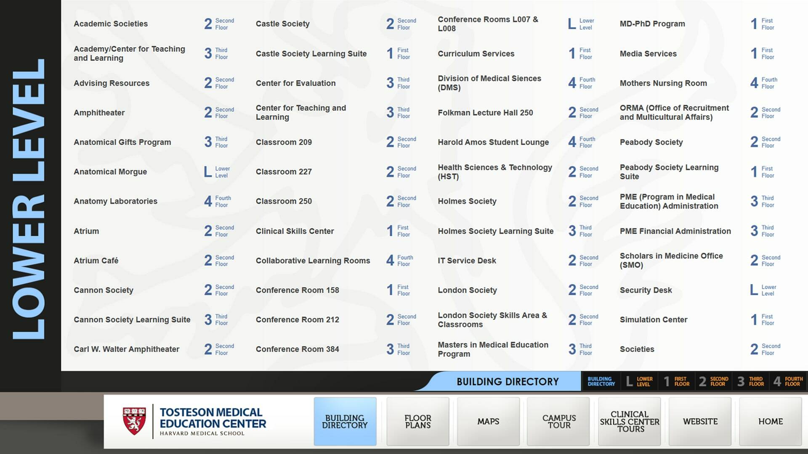
Task: Click the small Building Directory tab
Action: (x=601, y=381)
